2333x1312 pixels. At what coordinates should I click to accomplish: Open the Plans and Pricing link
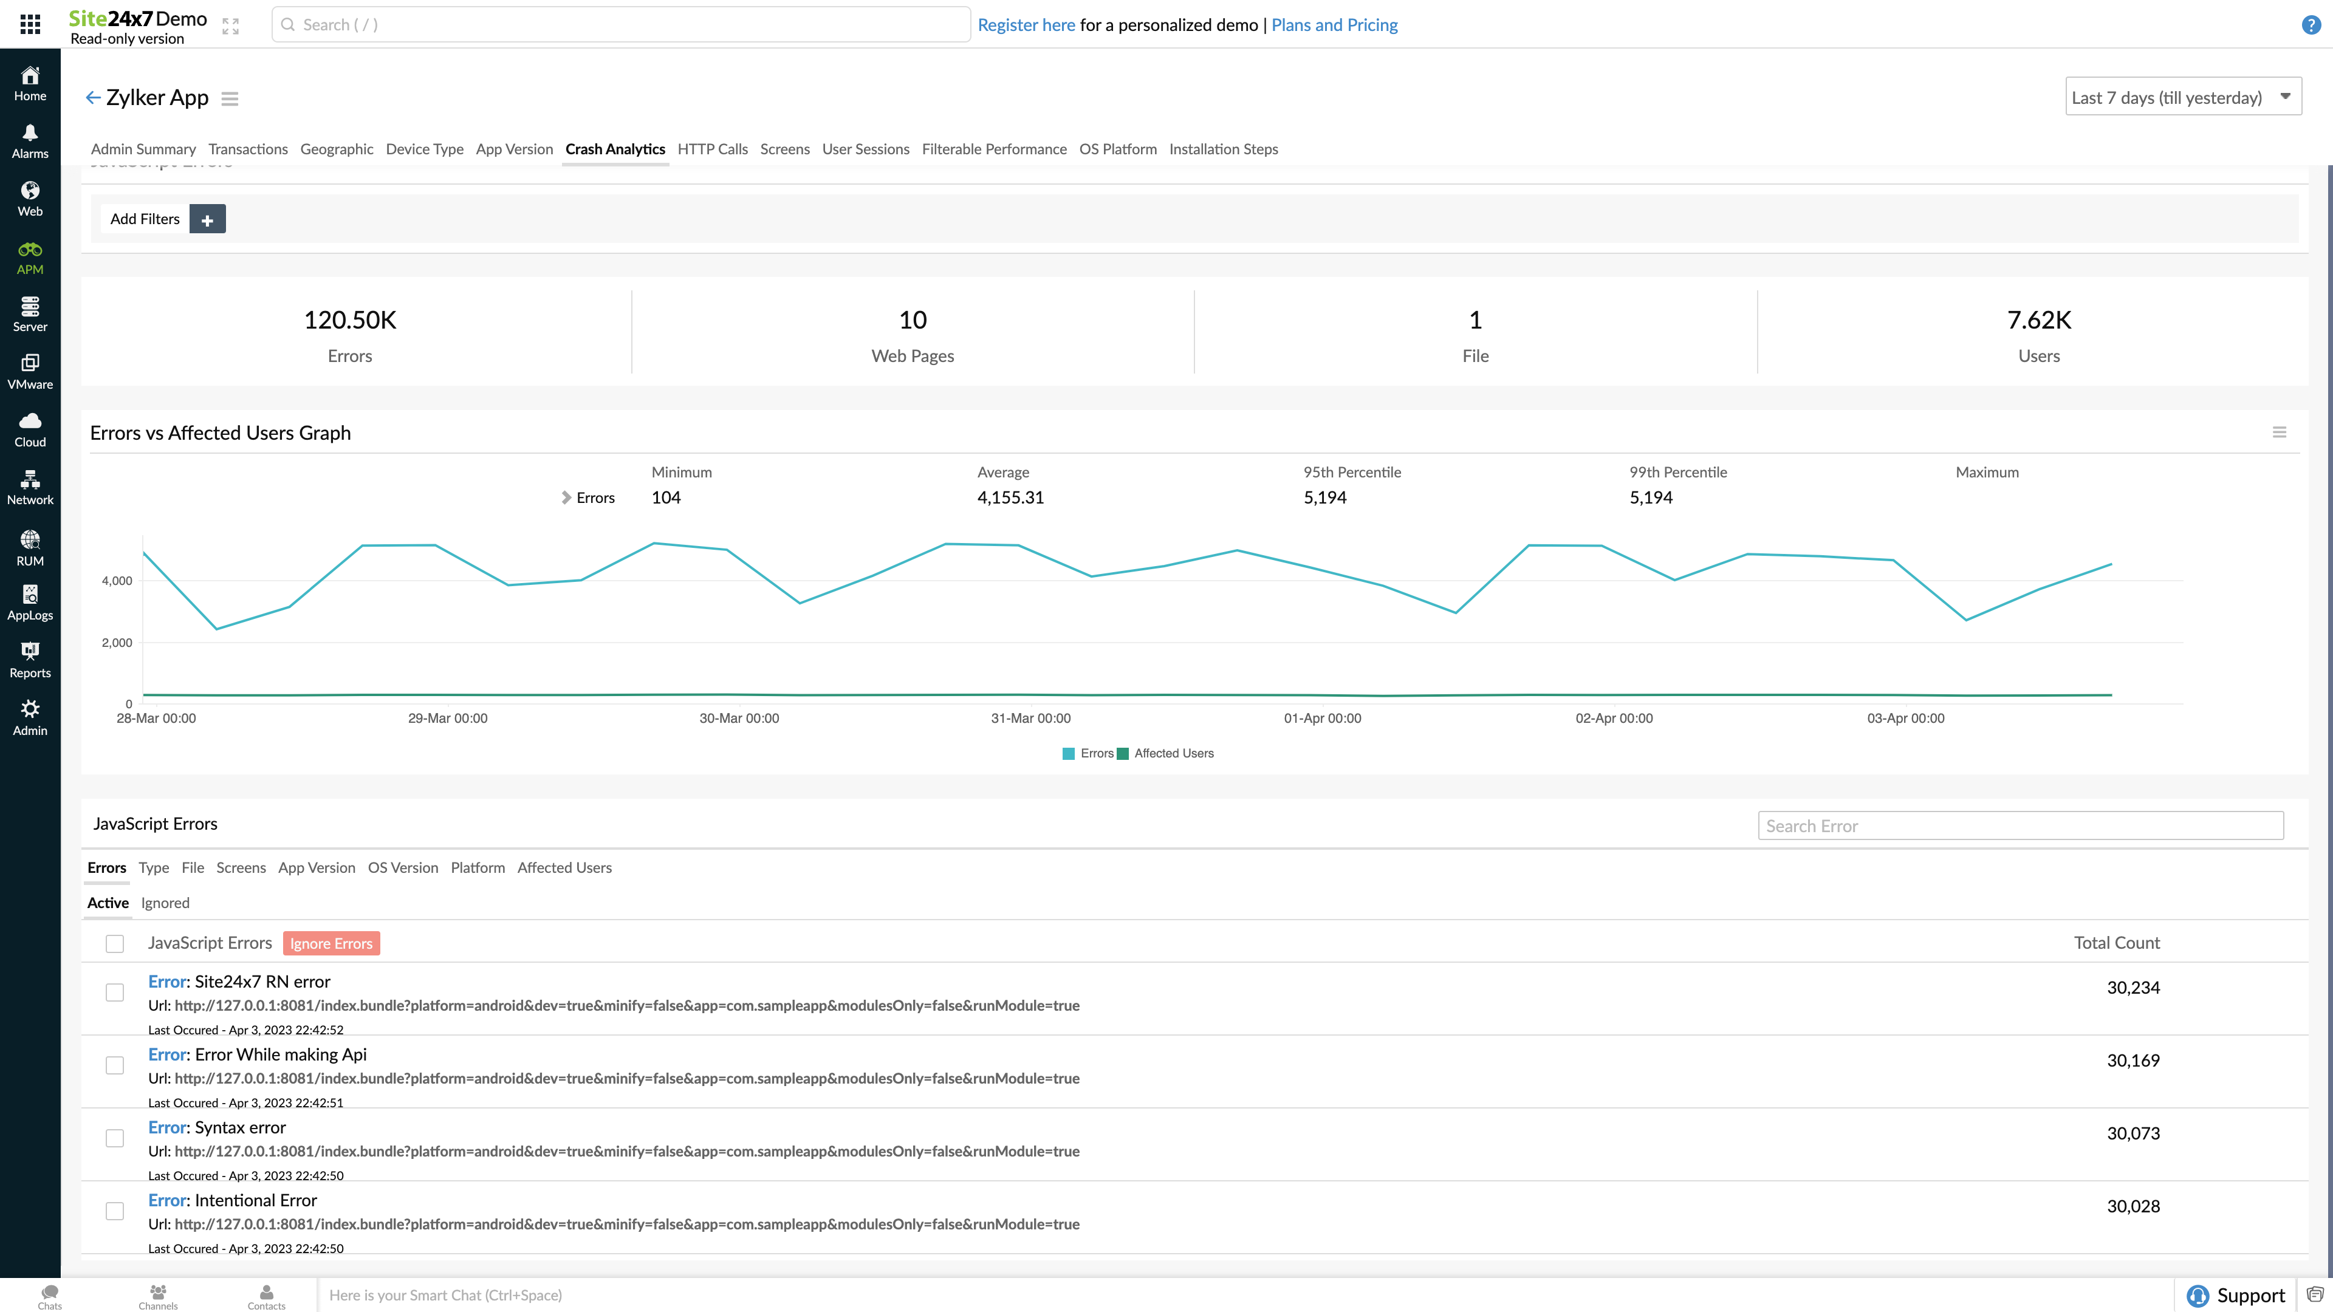[1334, 24]
